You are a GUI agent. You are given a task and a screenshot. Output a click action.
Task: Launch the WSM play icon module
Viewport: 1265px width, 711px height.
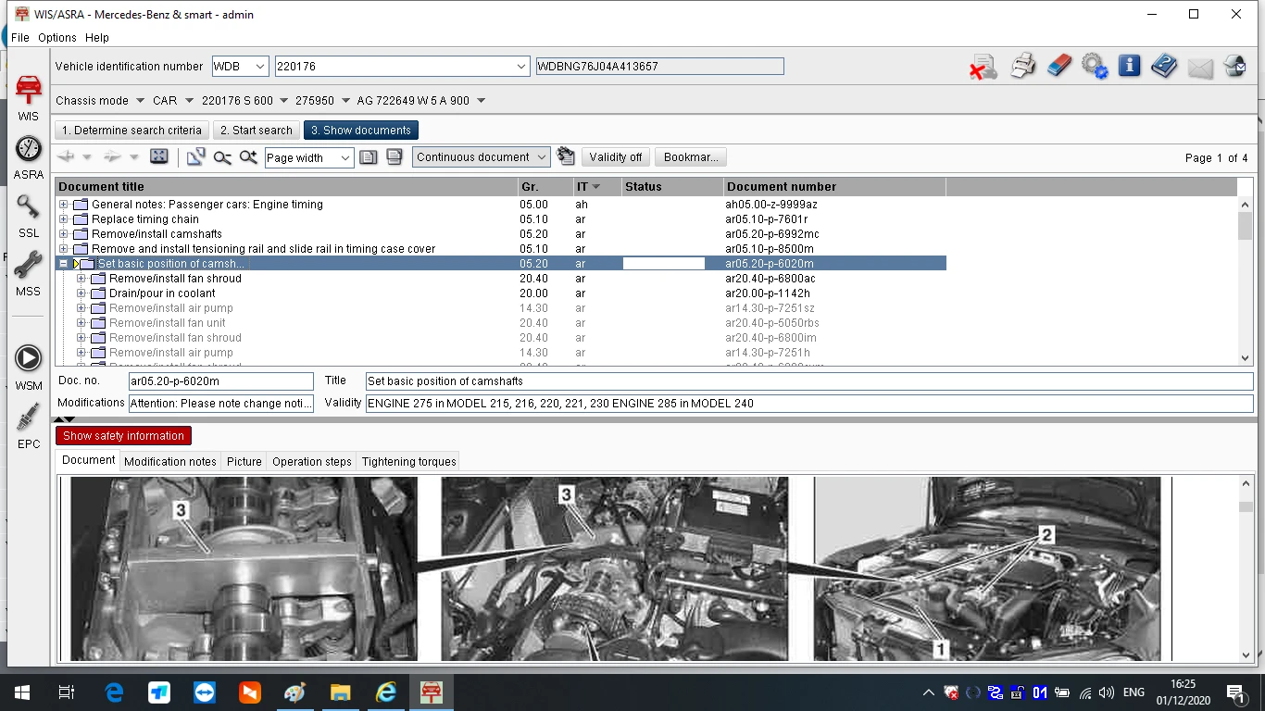point(29,368)
